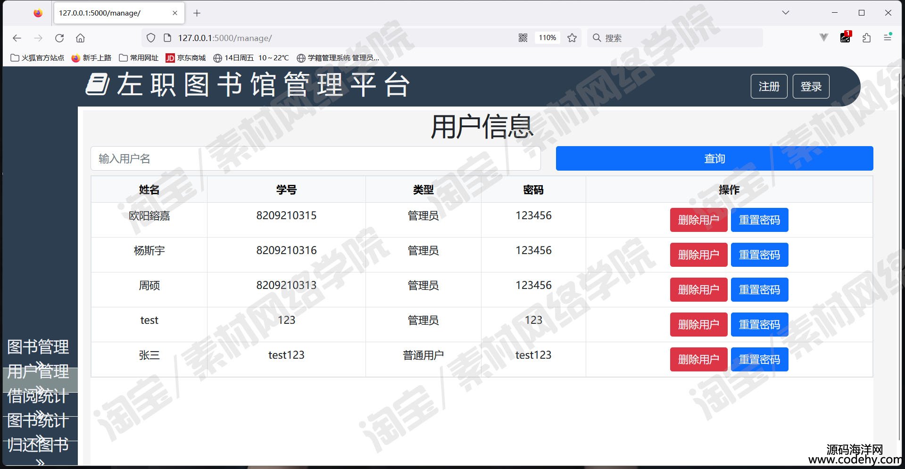Image resolution: width=905 pixels, height=469 pixels.
Task: Reset password for user test
Action: (759, 324)
